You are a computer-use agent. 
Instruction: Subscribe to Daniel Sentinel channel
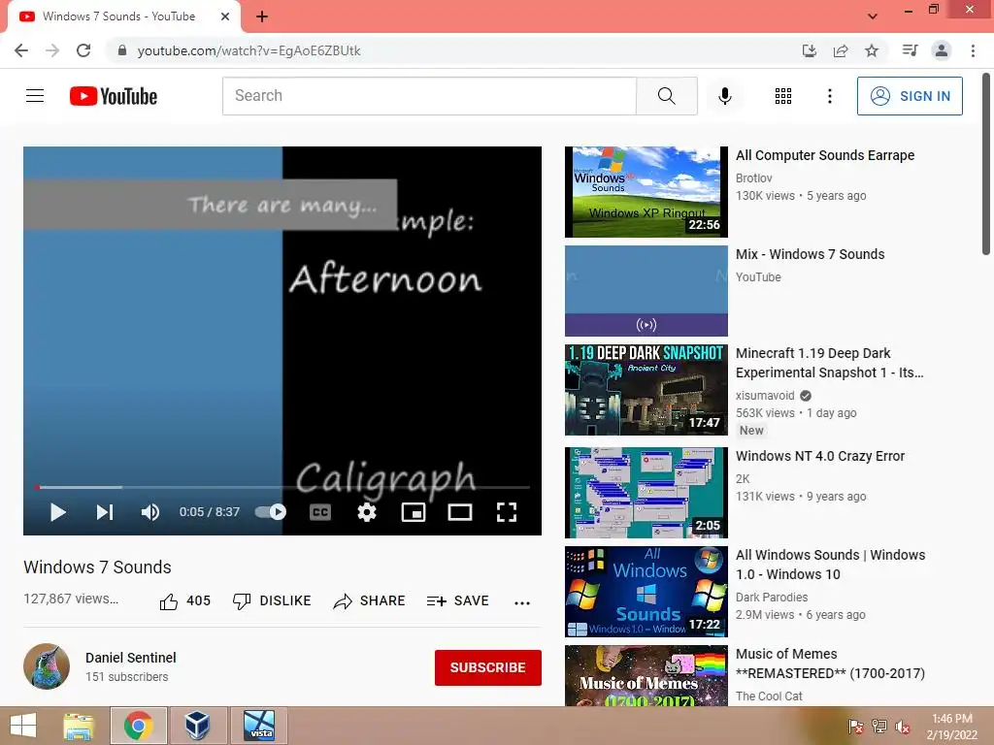pyautogui.click(x=487, y=667)
